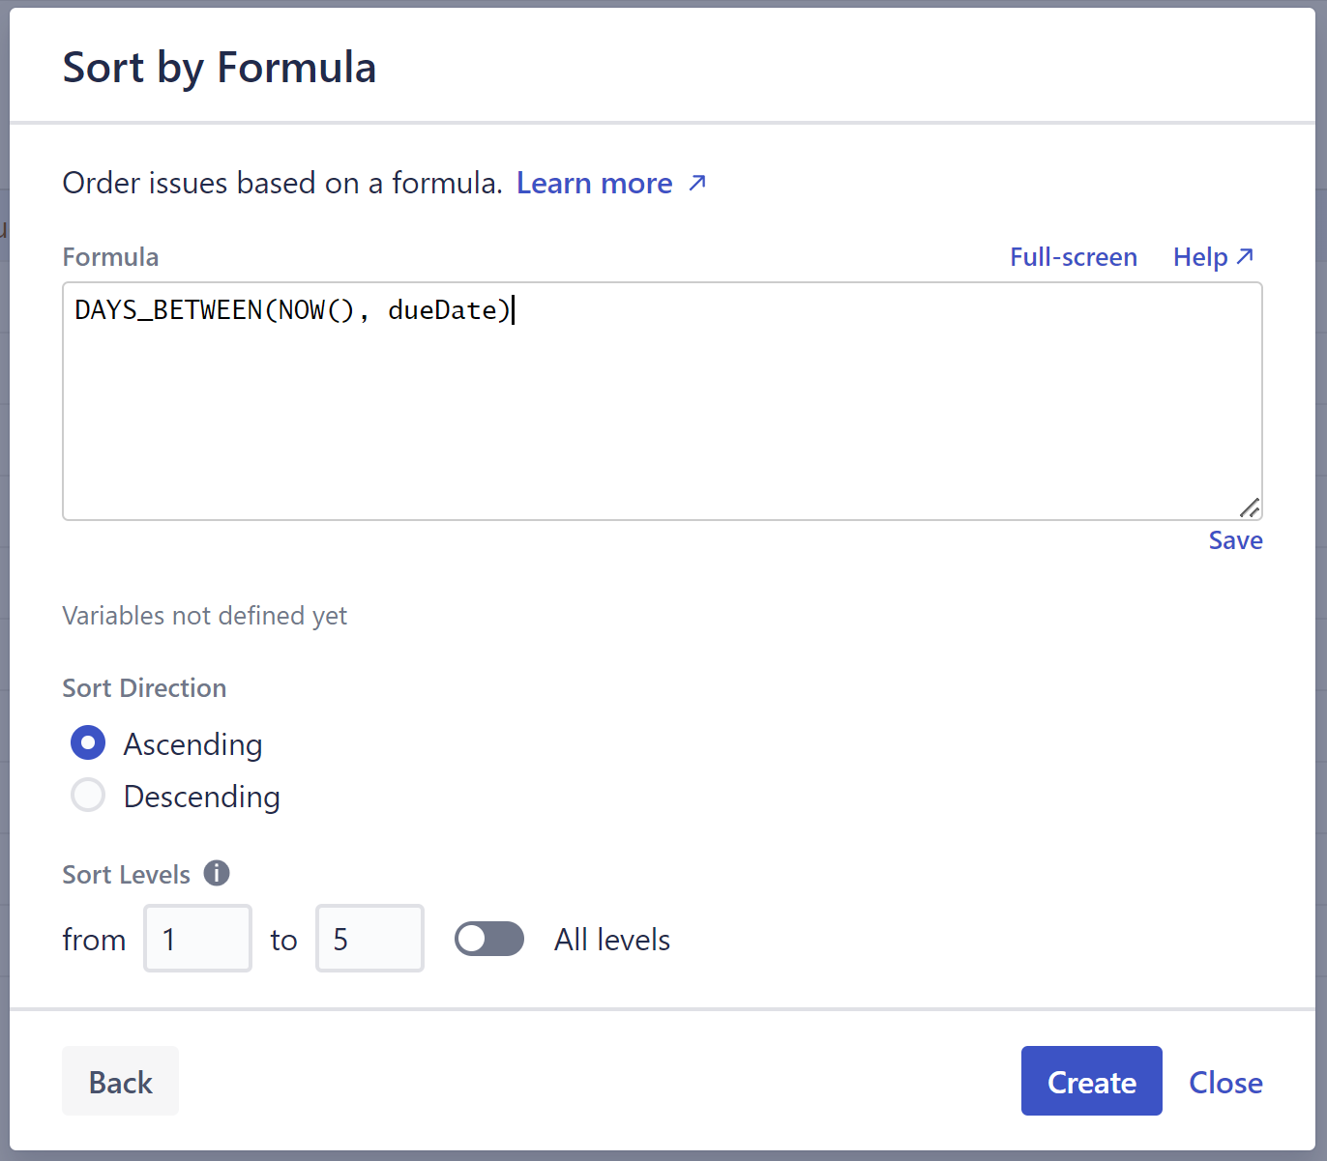Click the Formula label above the editor
This screenshot has height=1161, width=1327.
110,257
